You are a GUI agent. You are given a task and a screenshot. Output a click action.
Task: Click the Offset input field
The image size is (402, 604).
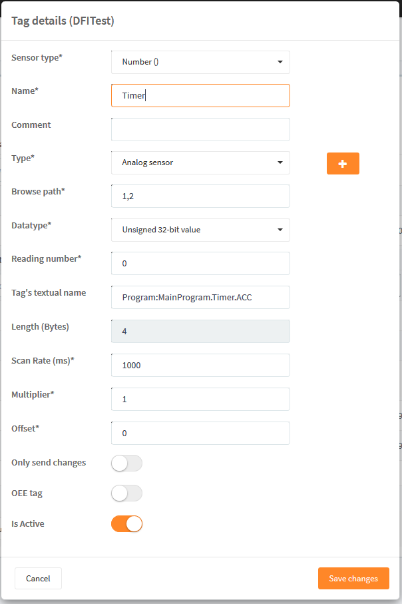[200, 433]
